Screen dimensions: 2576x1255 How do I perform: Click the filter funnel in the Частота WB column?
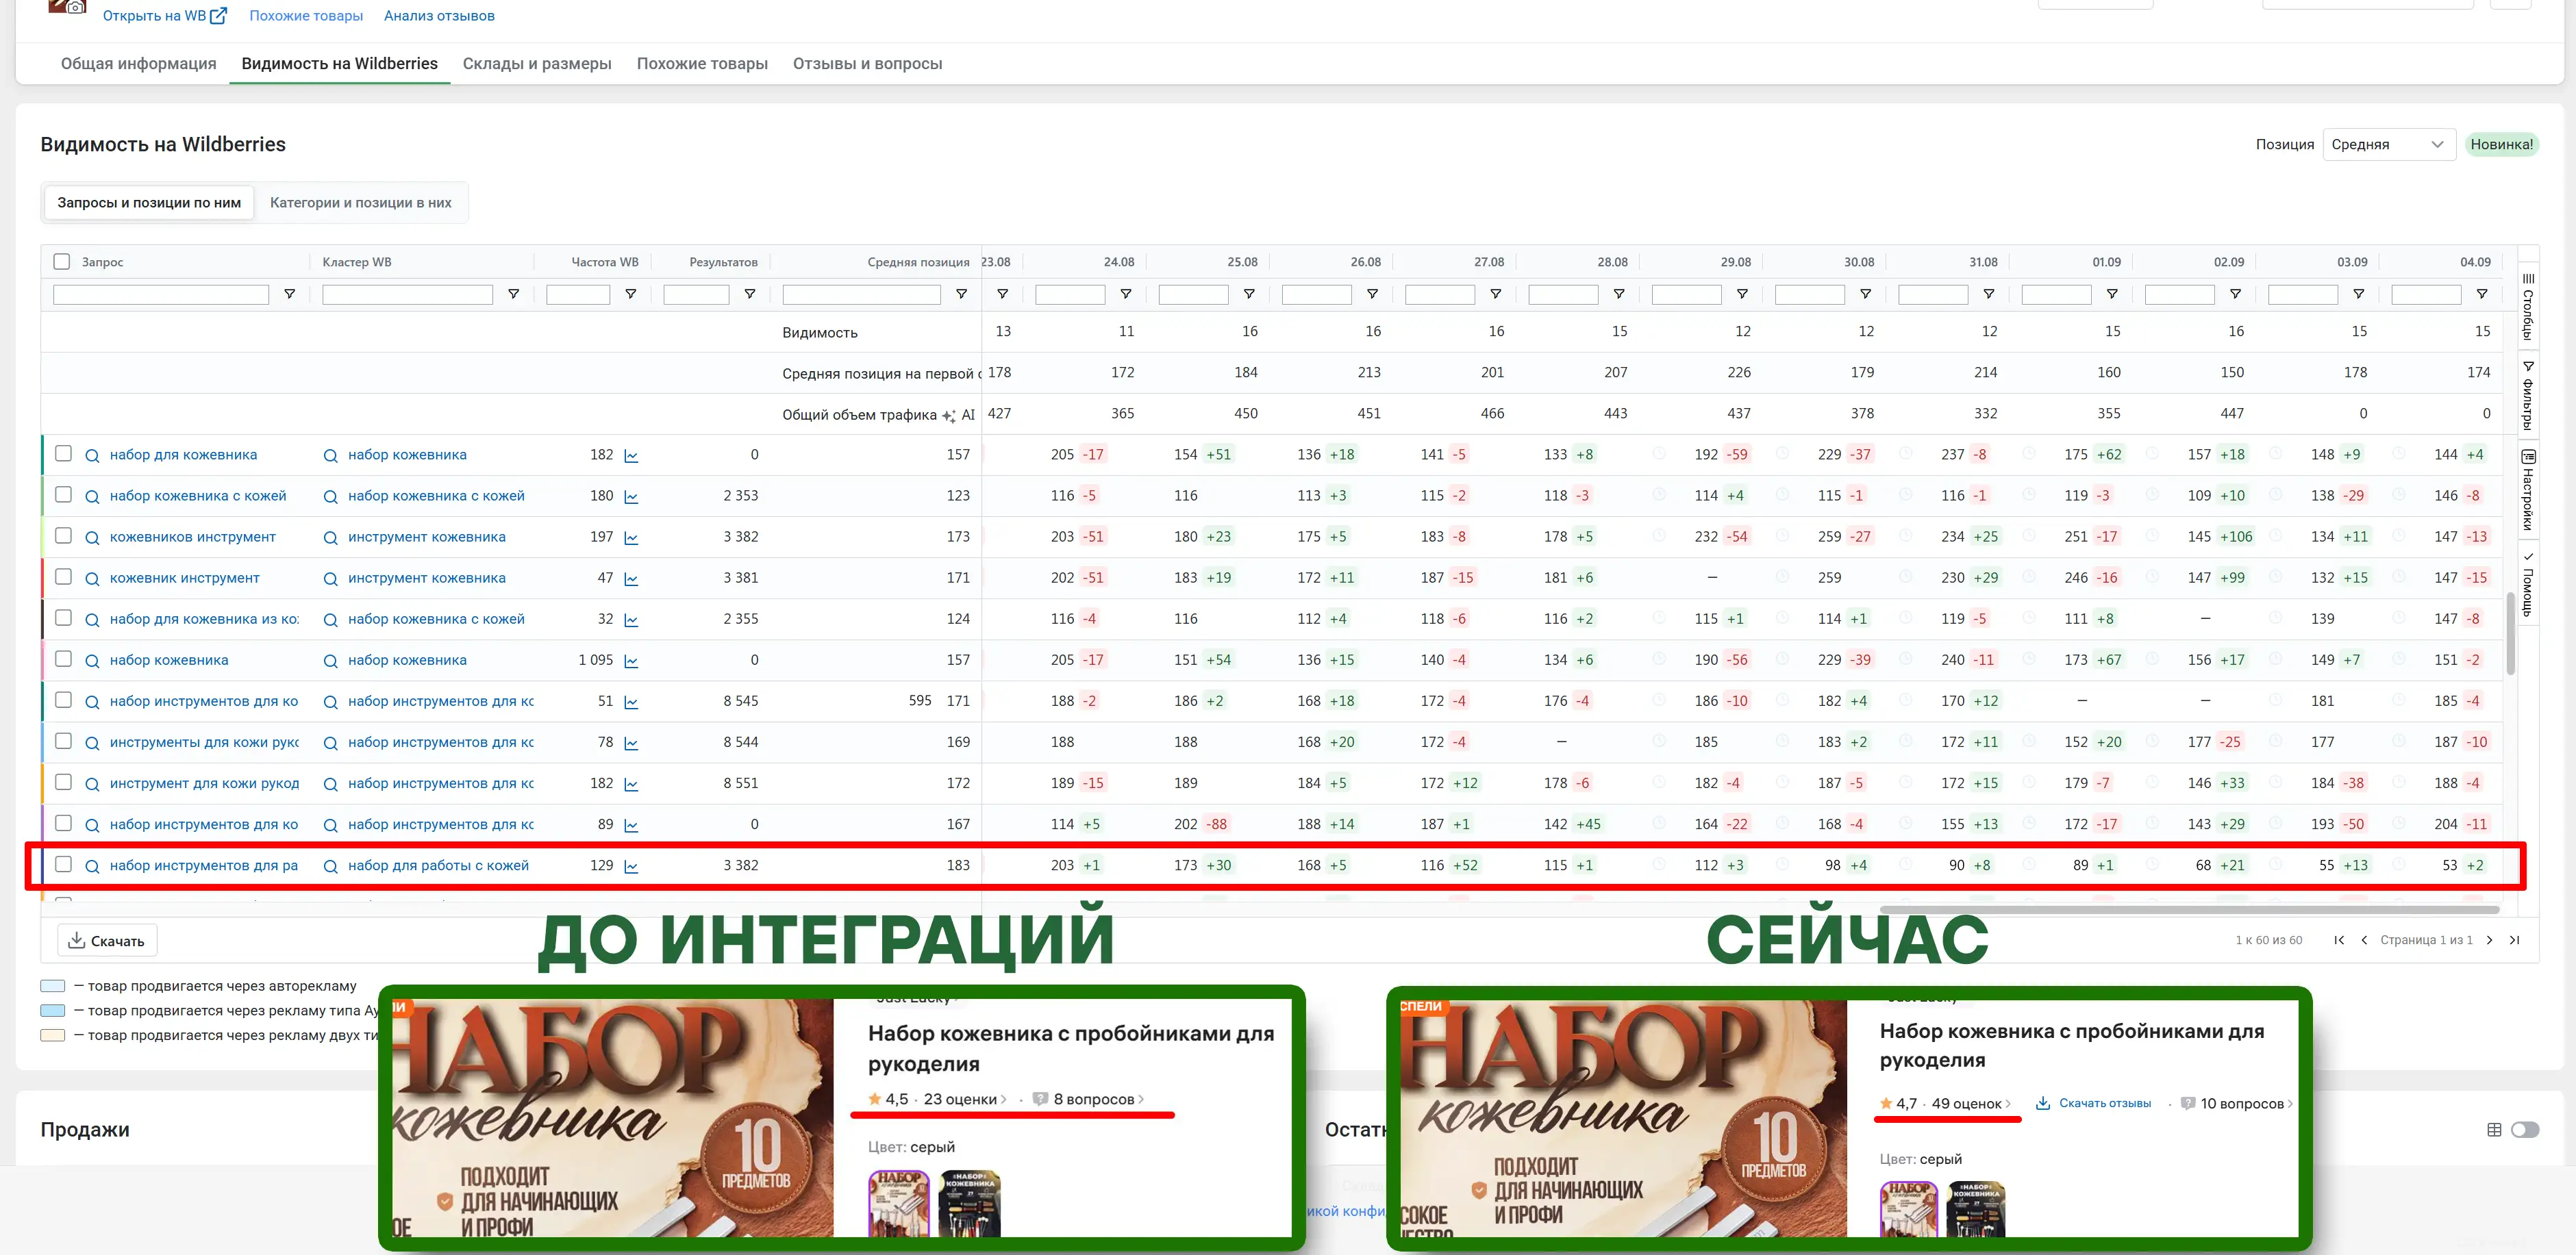631,294
